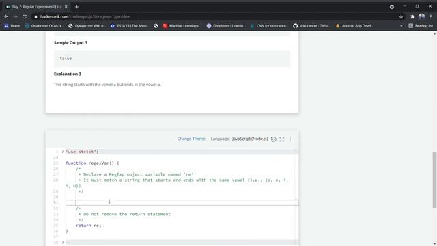Open the Home bookmark
Screen dimensions: 437x246
coord(12,26)
